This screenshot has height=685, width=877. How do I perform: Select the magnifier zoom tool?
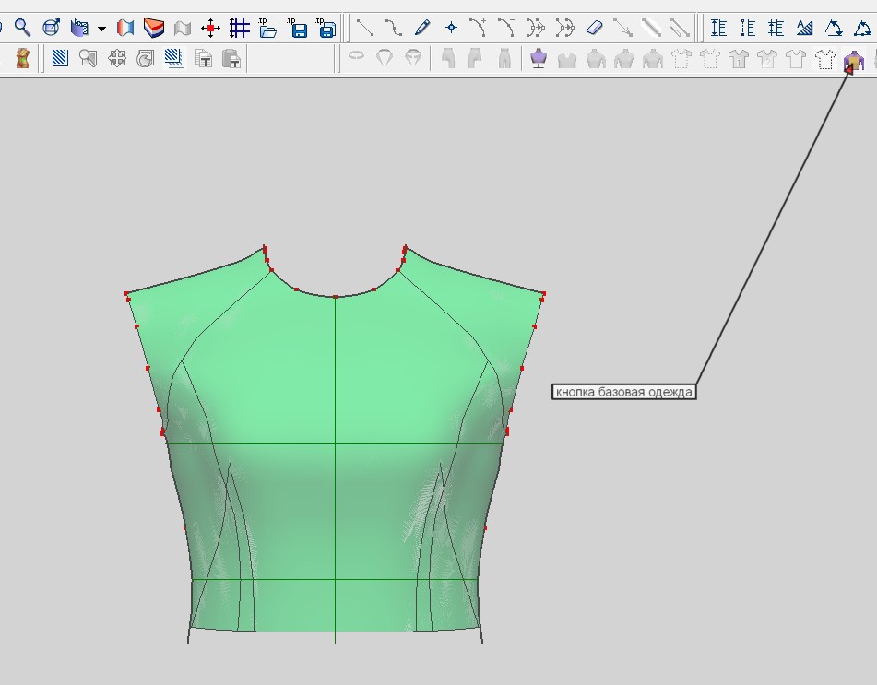pyautogui.click(x=22, y=28)
